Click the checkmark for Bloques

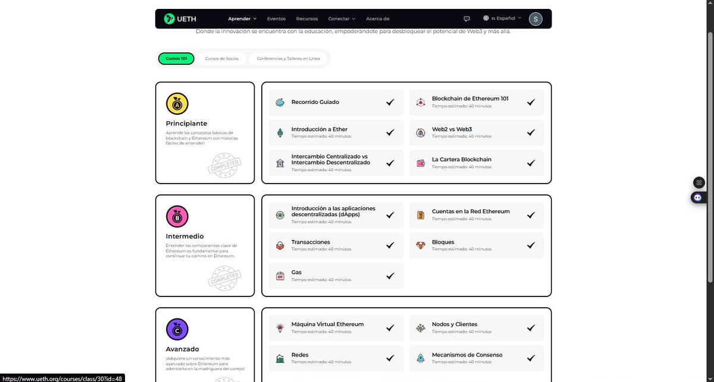click(531, 245)
